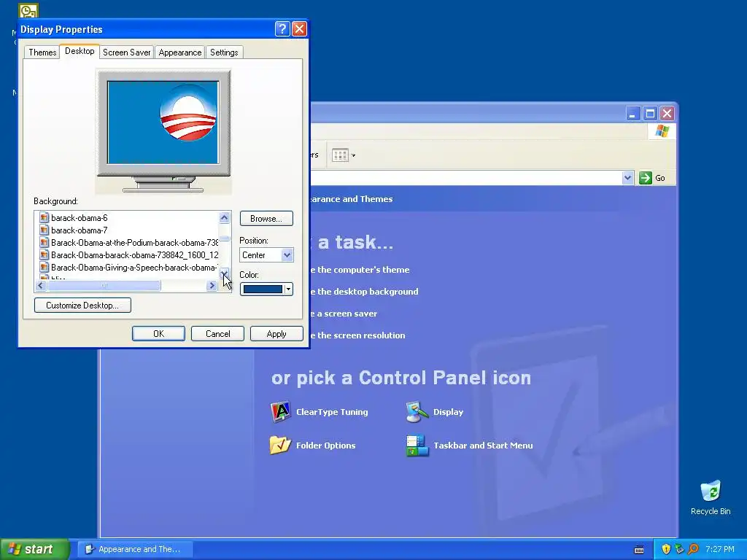Image resolution: width=747 pixels, height=560 pixels.
Task: Confirm with the OK button
Action: pos(158,334)
